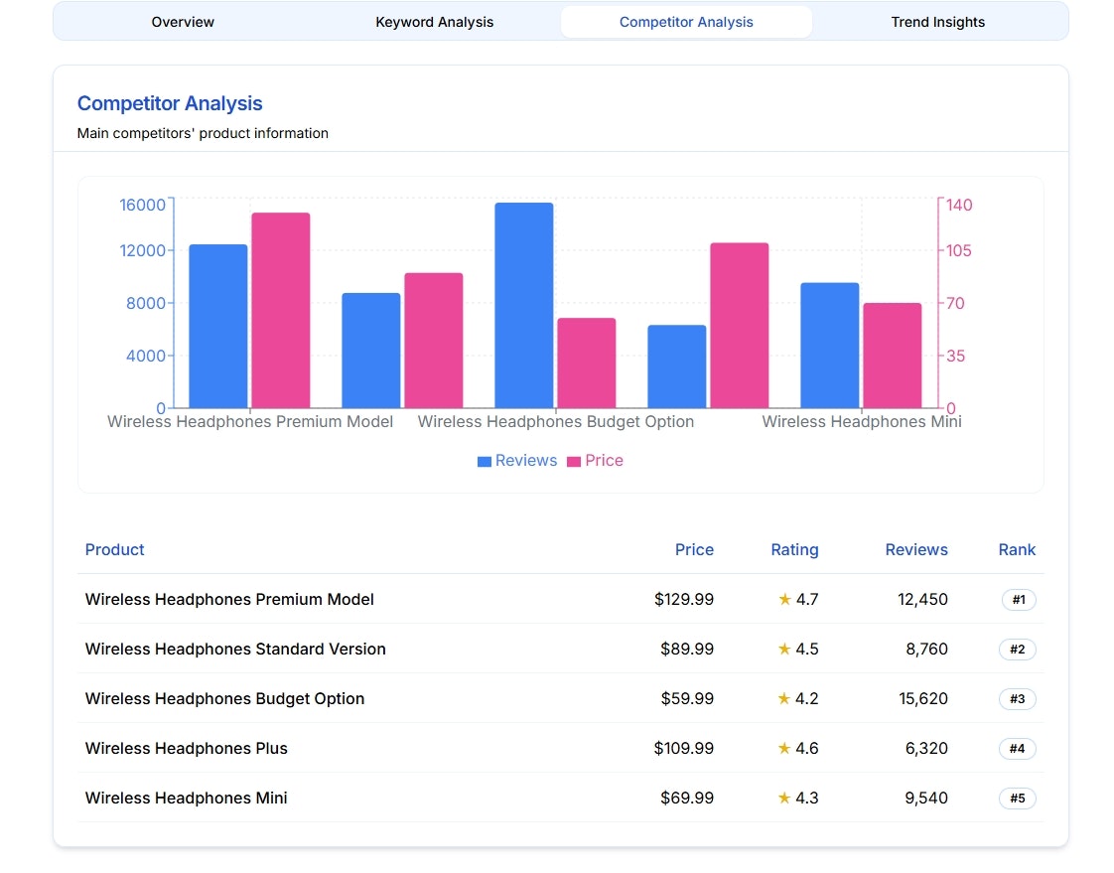Click the star icon beside rating 4.3
Image resolution: width=1114 pixels, height=873 pixels.
[784, 799]
